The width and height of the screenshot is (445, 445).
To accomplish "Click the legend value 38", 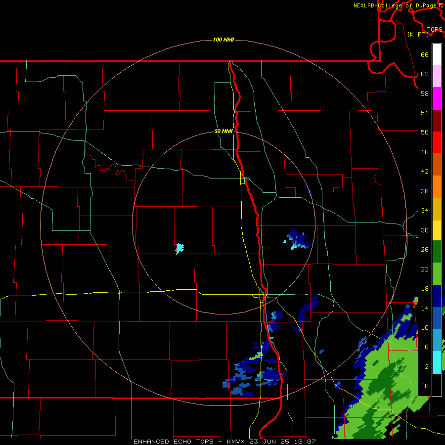I will 425,191.
